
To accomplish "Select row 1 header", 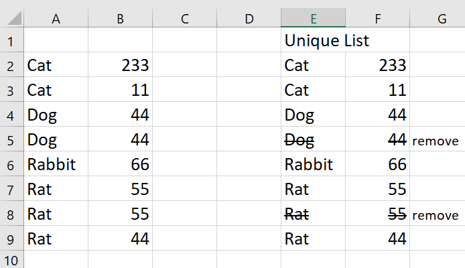I will tap(11, 40).
